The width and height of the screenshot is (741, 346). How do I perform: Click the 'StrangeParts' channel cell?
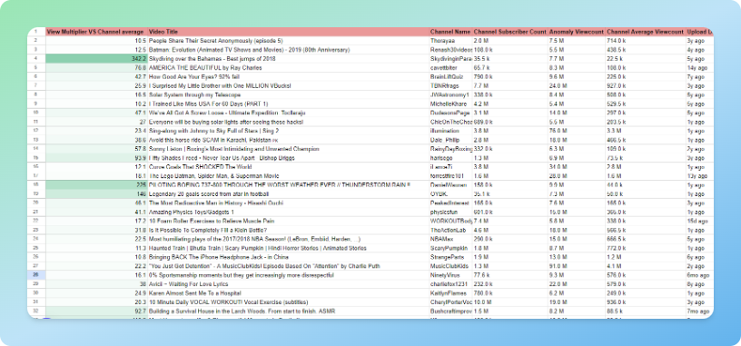click(x=450, y=257)
